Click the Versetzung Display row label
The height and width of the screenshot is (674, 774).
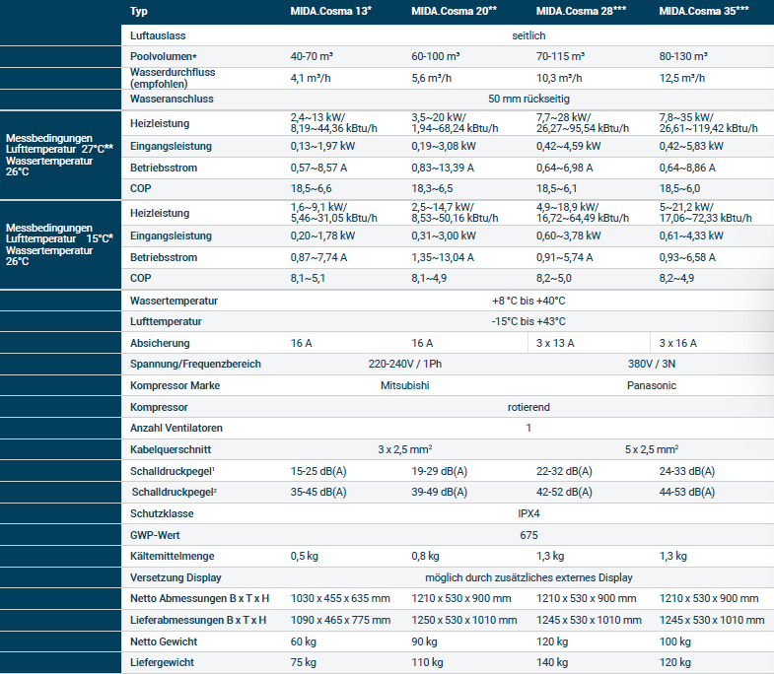click(x=176, y=577)
